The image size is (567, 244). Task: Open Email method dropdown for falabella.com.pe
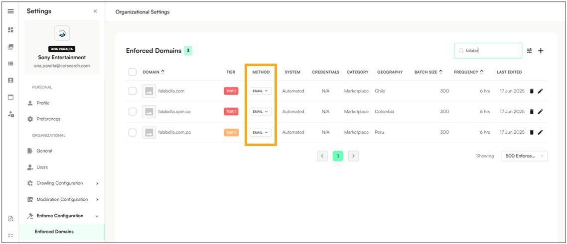pos(261,132)
